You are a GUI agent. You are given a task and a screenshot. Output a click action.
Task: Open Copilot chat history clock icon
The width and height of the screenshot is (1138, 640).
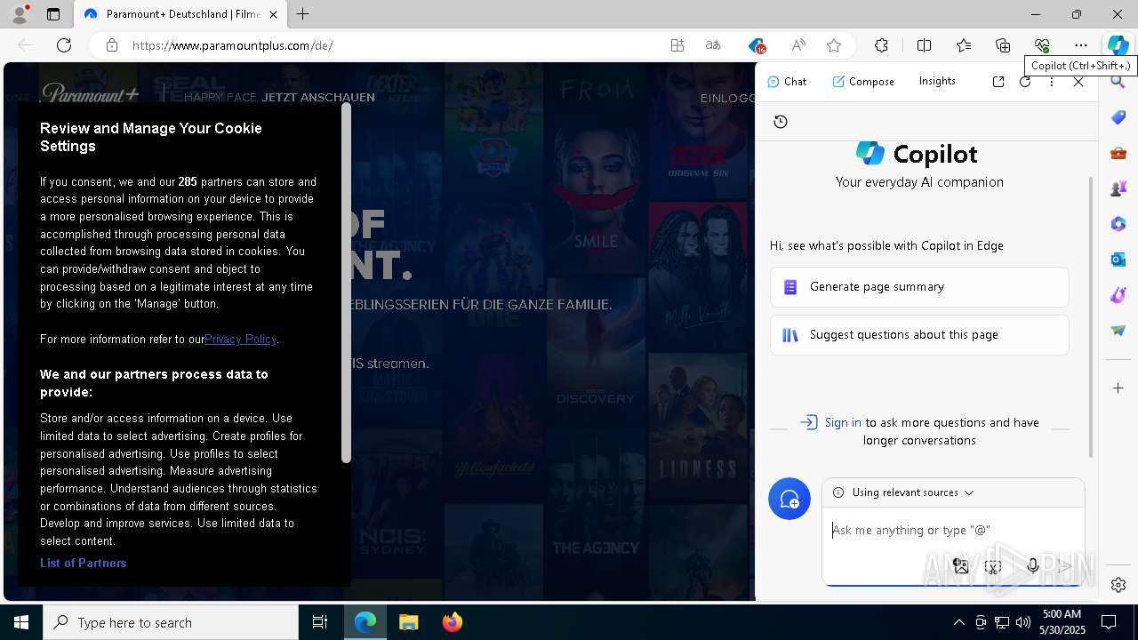781,122
